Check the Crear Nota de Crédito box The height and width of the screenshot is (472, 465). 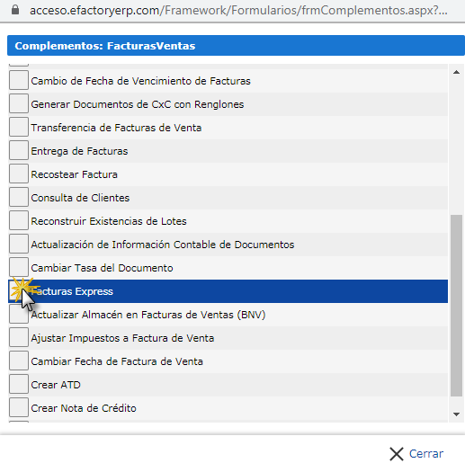click(19, 407)
